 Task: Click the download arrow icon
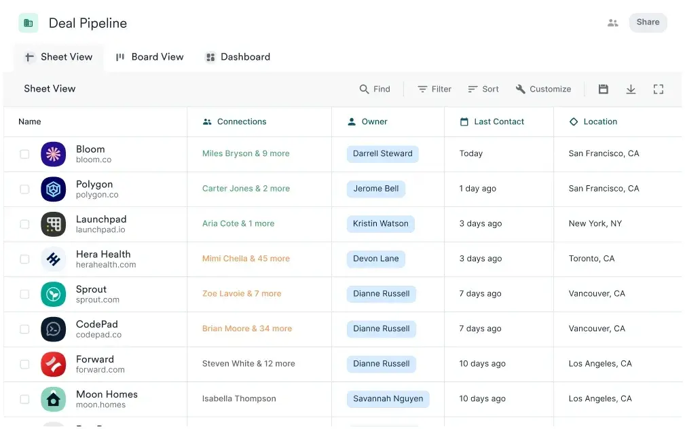(631, 89)
